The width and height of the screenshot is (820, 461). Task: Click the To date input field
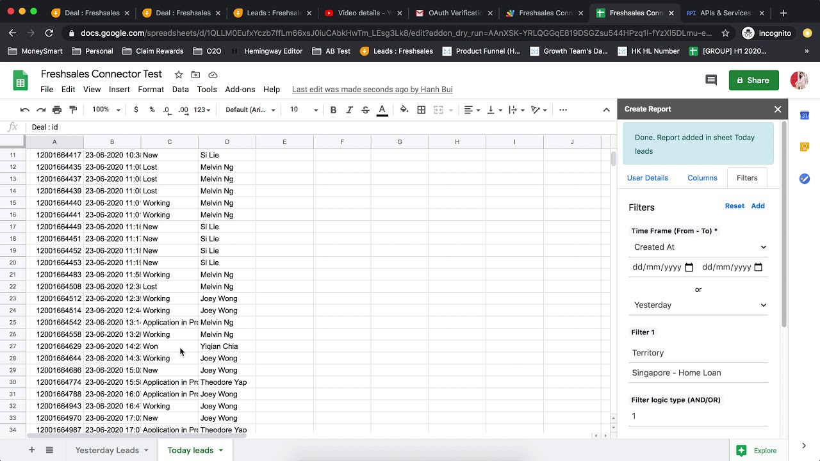pos(733,268)
